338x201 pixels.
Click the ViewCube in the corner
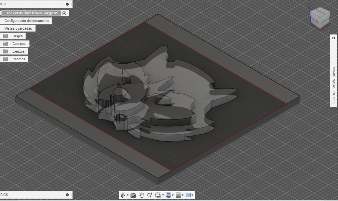(x=320, y=18)
